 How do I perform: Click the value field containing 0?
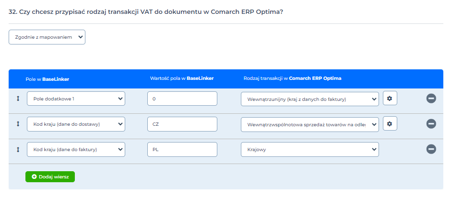tap(182, 99)
